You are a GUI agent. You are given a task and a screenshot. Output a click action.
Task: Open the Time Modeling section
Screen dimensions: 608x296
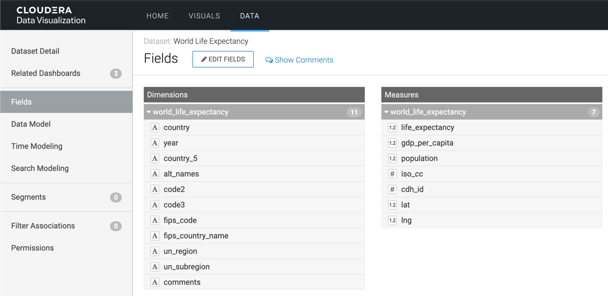tap(37, 146)
